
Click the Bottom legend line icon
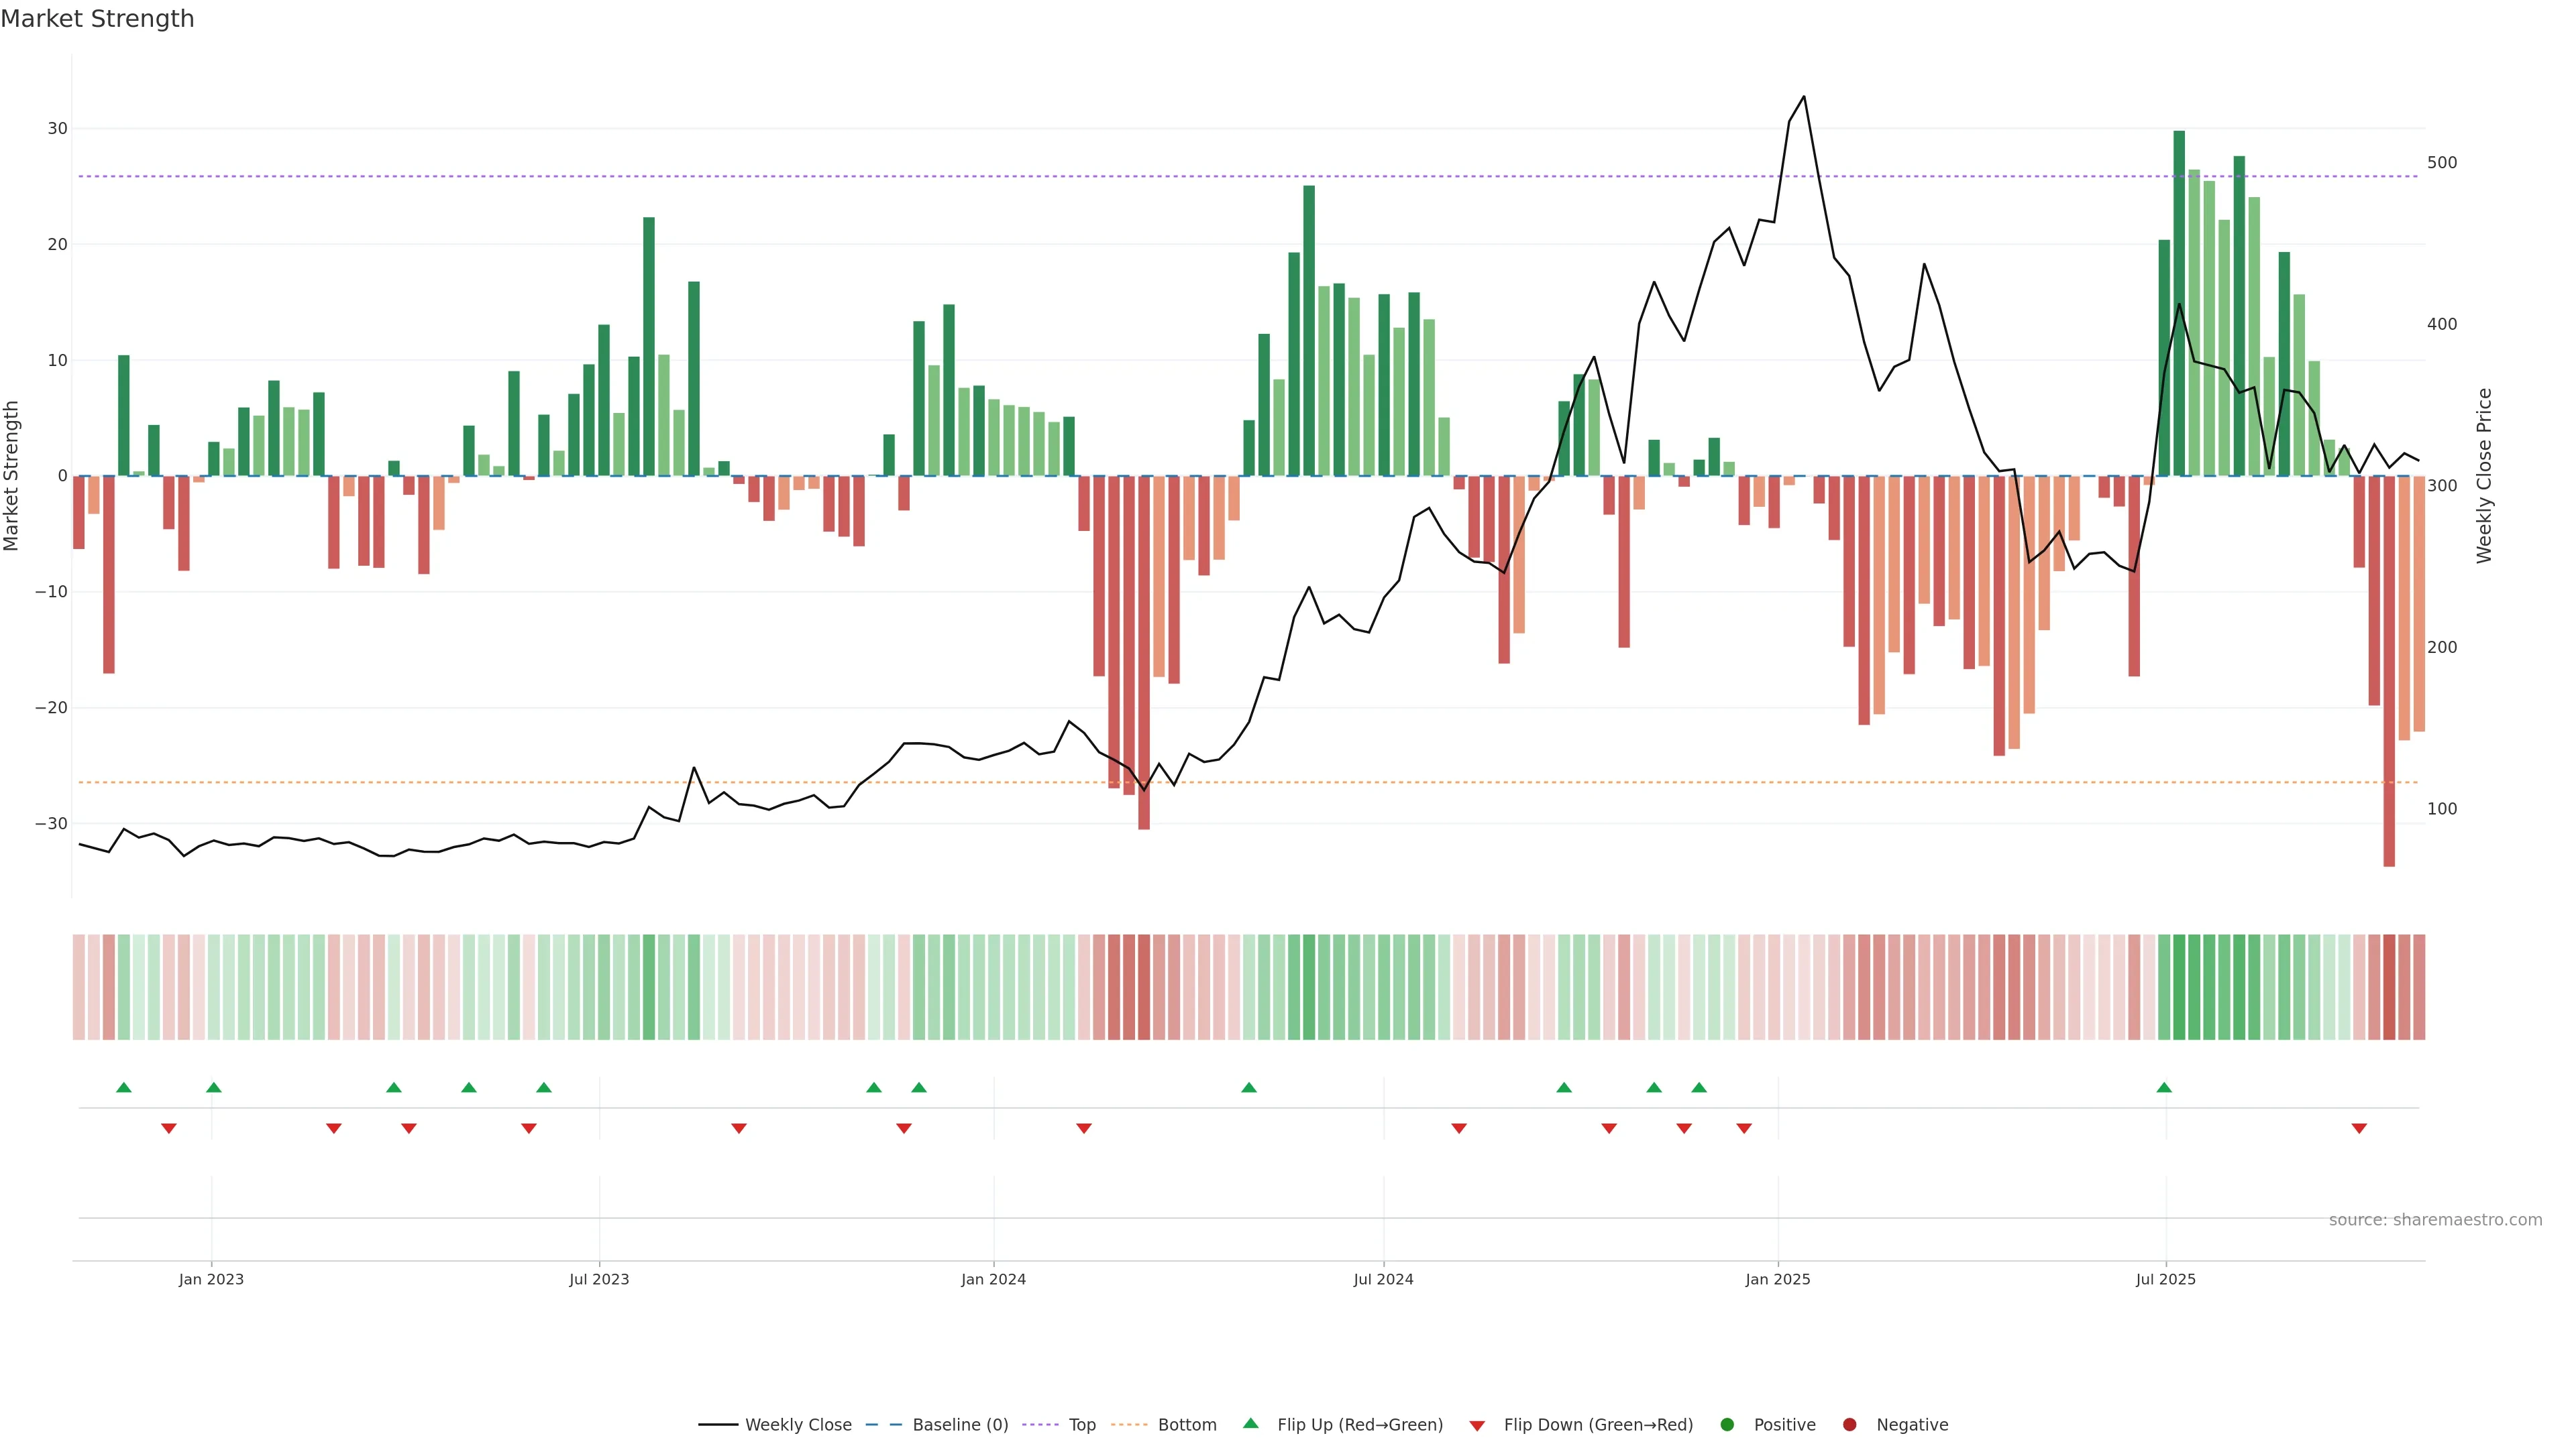click(x=1129, y=1425)
